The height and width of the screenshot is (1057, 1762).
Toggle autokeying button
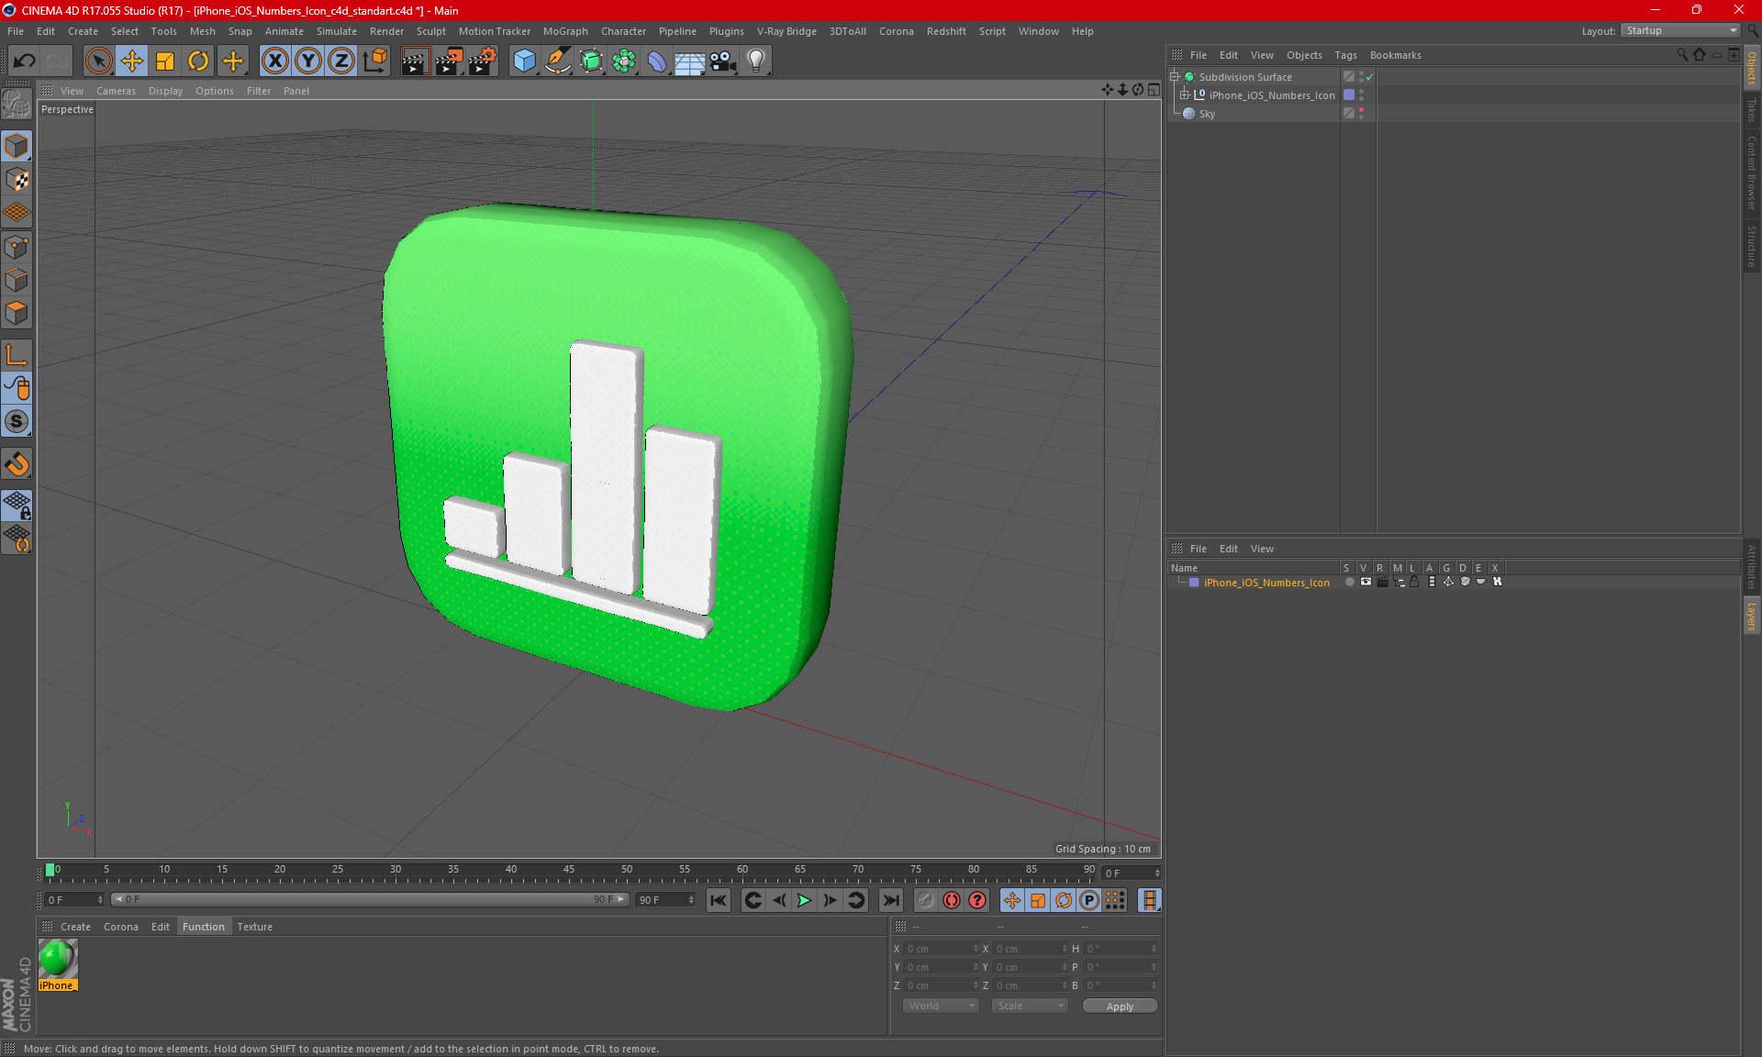[952, 900]
